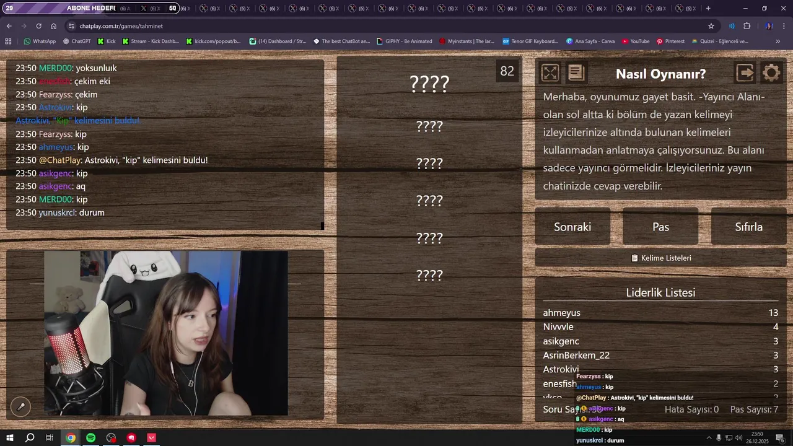This screenshot has height=446, width=793.
Task: Click the top hidden word ????
Action: tap(429, 84)
